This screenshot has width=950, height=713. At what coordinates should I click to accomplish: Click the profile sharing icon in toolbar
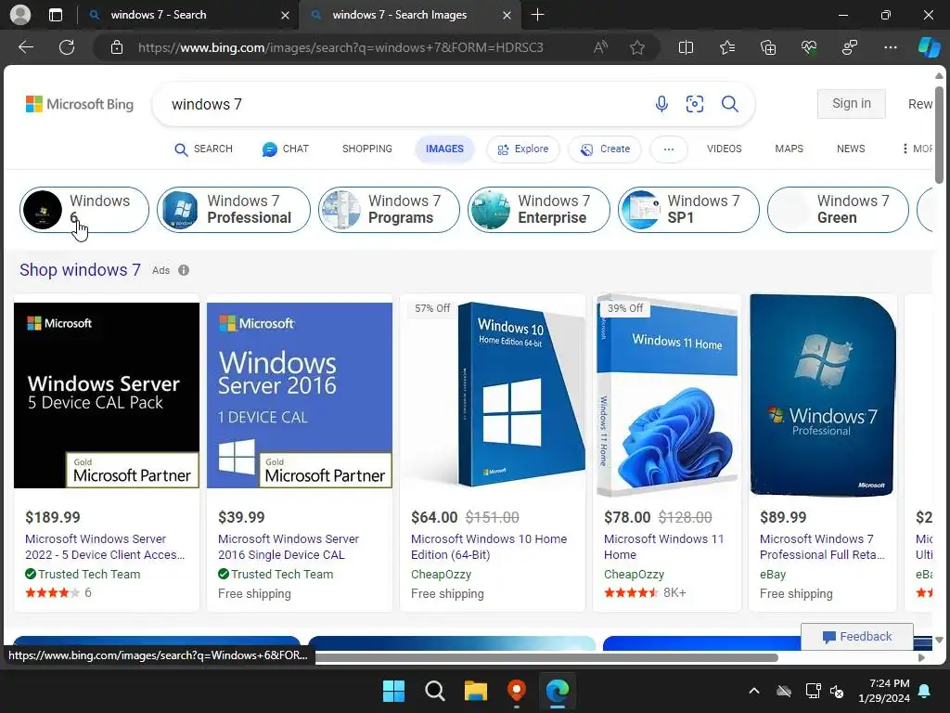click(850, 47)
